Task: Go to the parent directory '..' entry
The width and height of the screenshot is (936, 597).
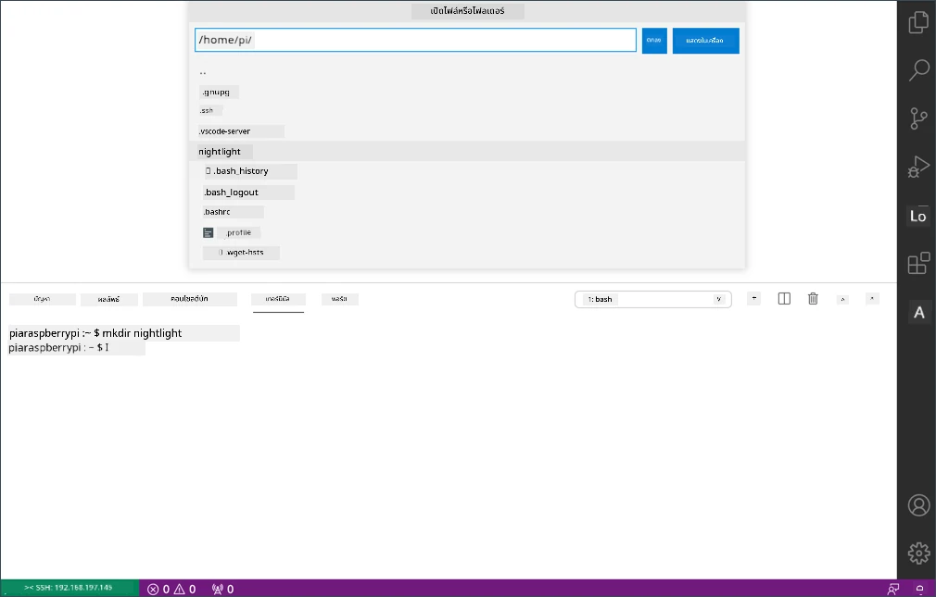Action: [467, 73]
